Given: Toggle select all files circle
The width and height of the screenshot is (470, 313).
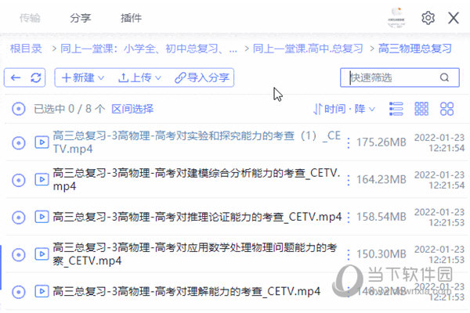Looking at the screenshot, I should (19, 109).
